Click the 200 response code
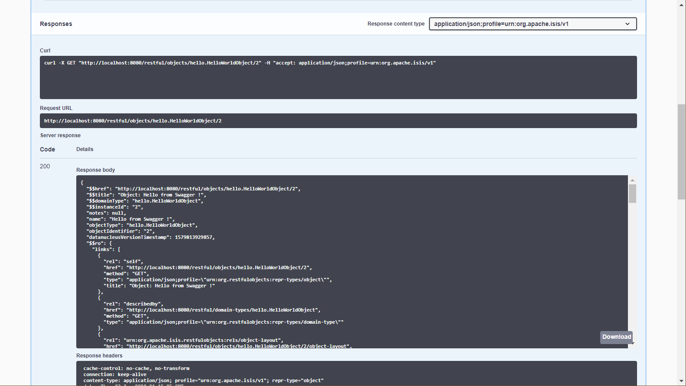This screenshot has height=386, width=686. (45, 167)
